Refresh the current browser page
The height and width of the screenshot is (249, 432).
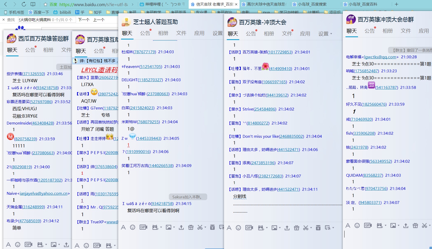tap(24, 4)
